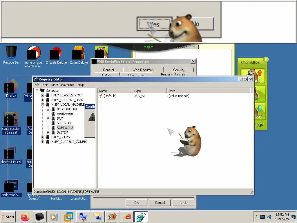
Task: Expand the SYSTEM key
Action: (48, 132)
